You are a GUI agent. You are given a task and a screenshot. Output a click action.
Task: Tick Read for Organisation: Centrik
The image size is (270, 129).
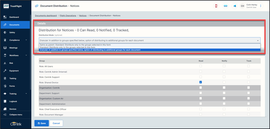pyautogui.click(x=201, y=88)
